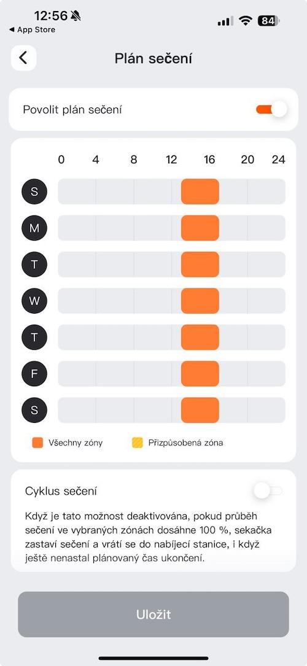Tap Saturday's empty evening timeline segment
This screenshot has height=666, width=307.
click(x=252, y=410)
